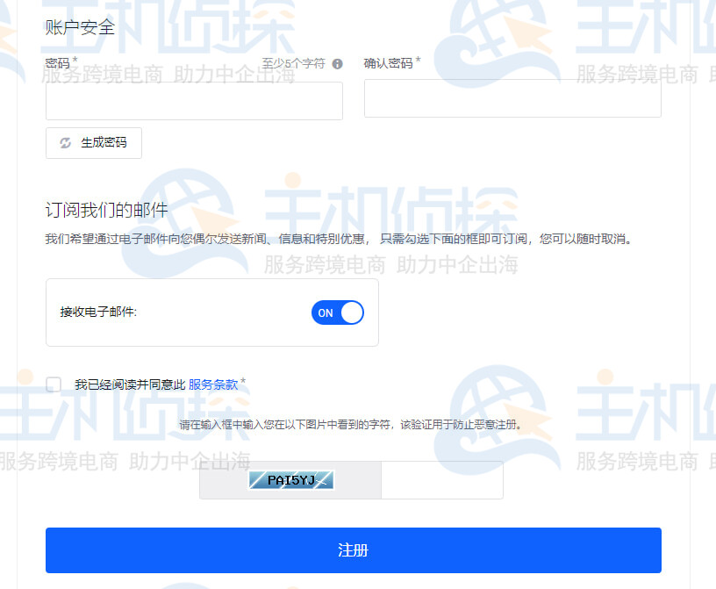The width and height of the screenshot is (716, 589).
Task: Click the 生成密码 generate password button
Action: 94,143
